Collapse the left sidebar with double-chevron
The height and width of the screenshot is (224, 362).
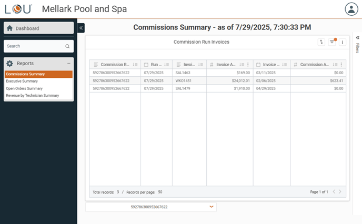tap(81, 28)
